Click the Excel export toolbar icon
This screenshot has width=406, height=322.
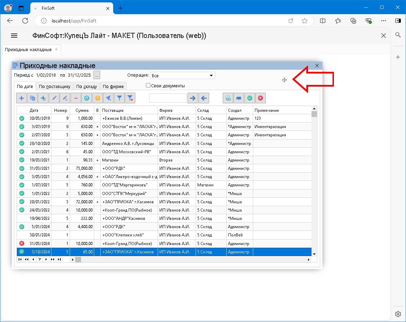(228, 98)
